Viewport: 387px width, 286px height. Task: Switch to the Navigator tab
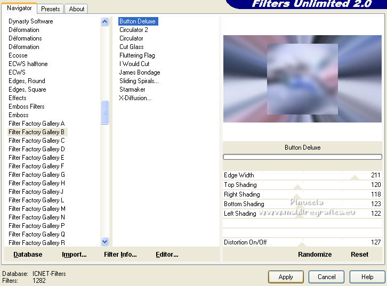click(x=19, y=8)
